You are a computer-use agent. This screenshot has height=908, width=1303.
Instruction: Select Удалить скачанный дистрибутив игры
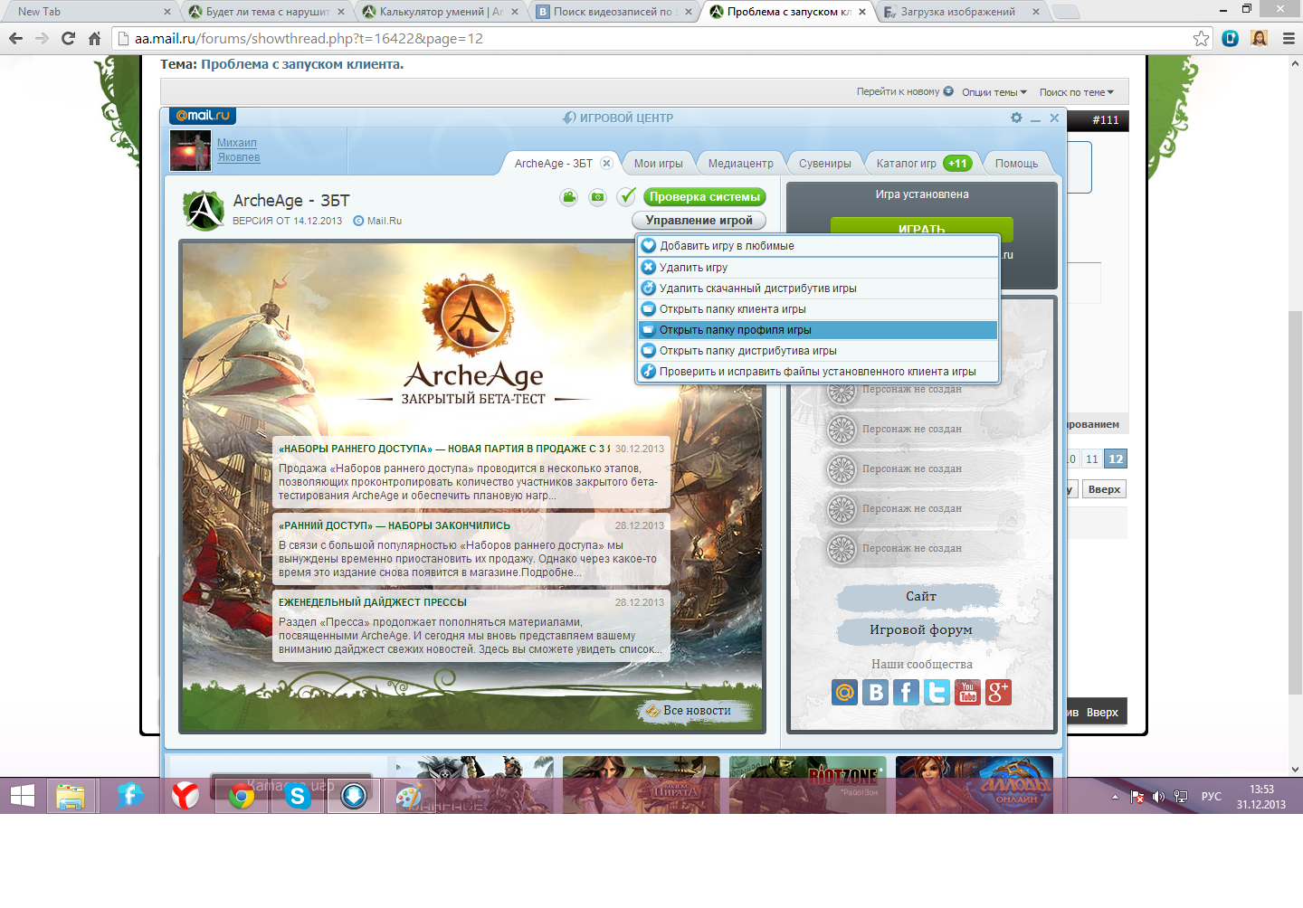[x=818, y=288]
